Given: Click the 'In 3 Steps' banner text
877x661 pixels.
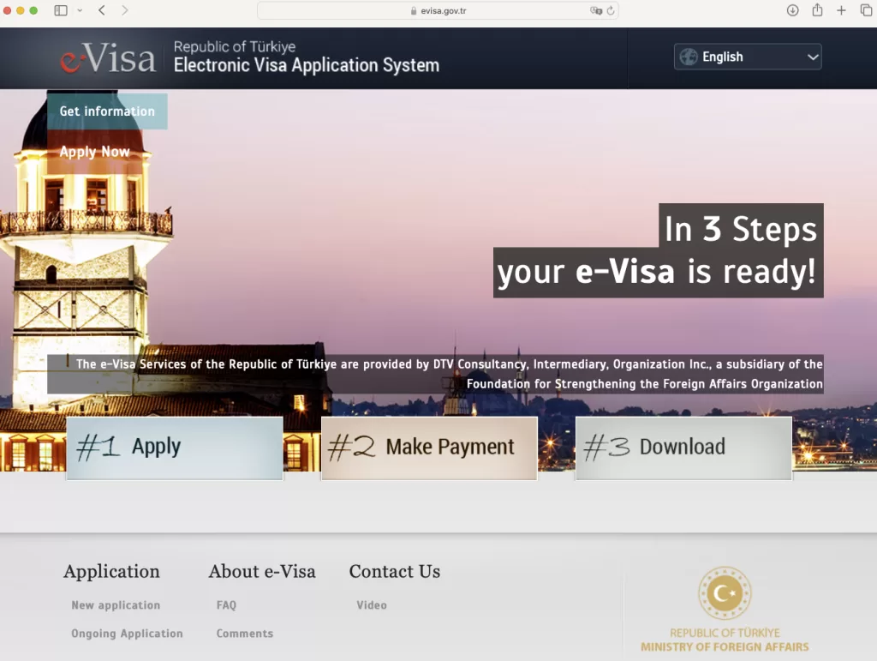Looking at the screenshot, I should pos(741,229).
